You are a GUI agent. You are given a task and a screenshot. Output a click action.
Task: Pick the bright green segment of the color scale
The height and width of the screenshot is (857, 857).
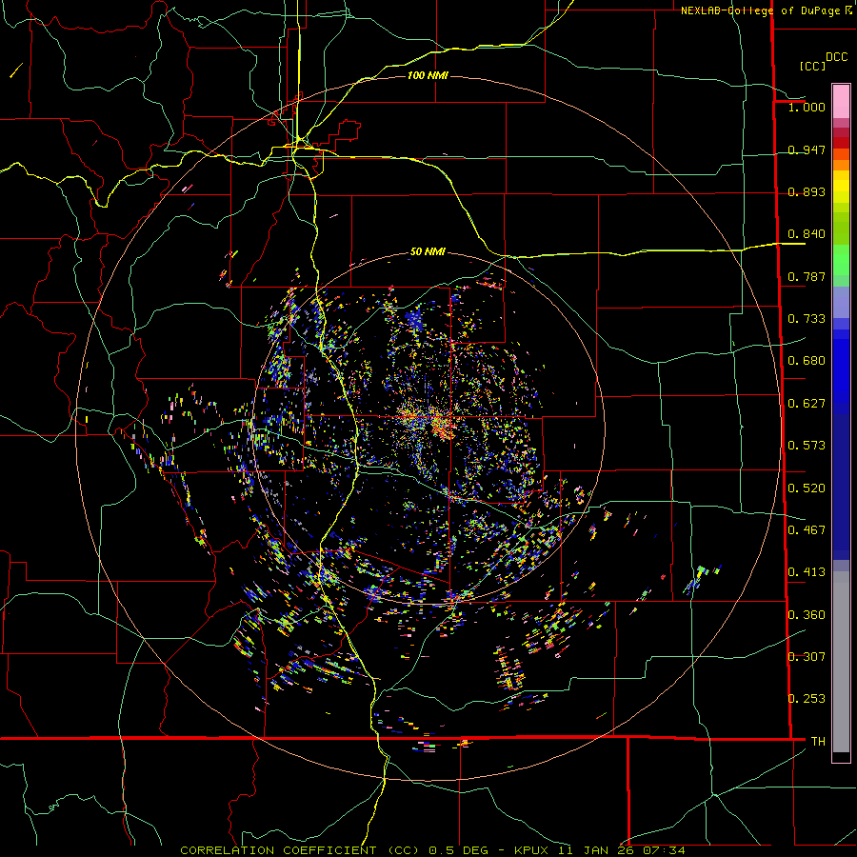point(841,260)
